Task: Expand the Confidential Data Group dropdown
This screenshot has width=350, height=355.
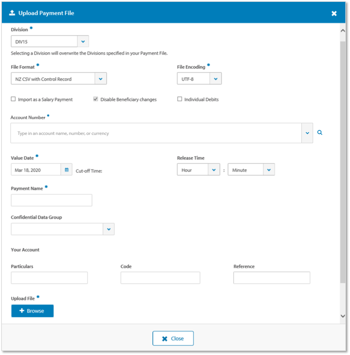Action: point(109,229)
